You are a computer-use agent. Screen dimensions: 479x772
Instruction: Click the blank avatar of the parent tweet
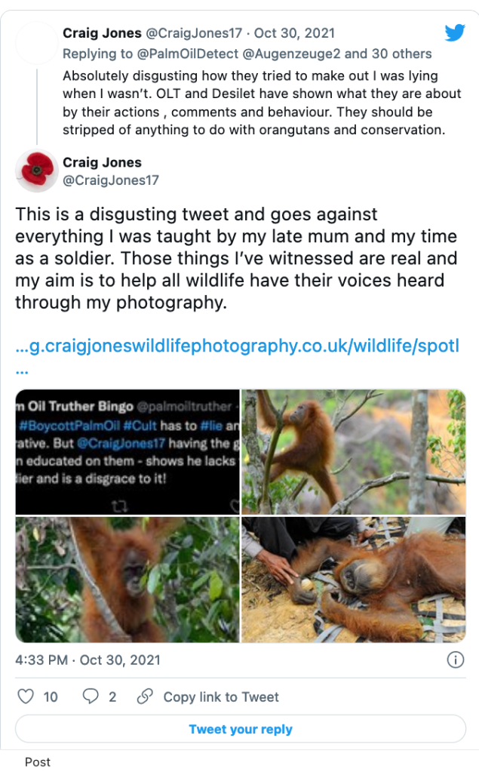click(x=37, y=43)
